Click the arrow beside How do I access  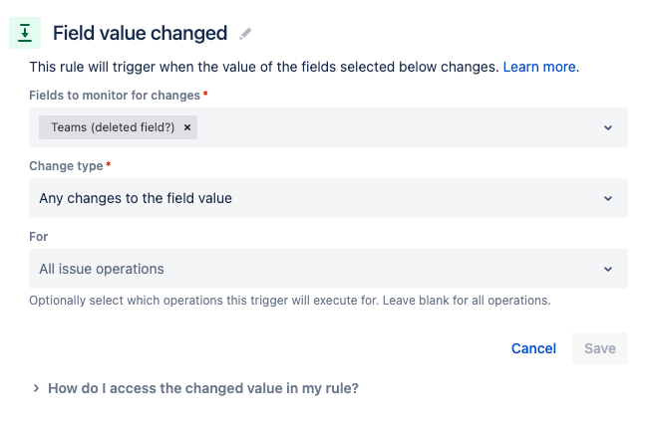tap(36, 388)
